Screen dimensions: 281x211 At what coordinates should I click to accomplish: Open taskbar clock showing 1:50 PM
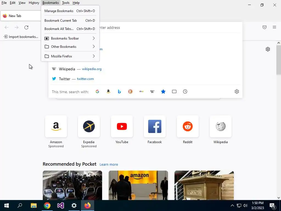(x=257, y=206)
